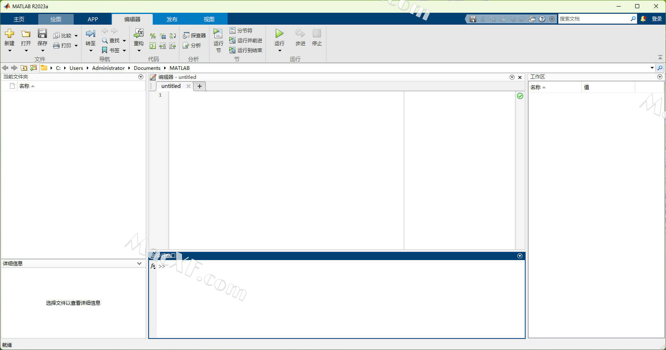Click the 运行节 (Run Section) icon

(218, 34)
